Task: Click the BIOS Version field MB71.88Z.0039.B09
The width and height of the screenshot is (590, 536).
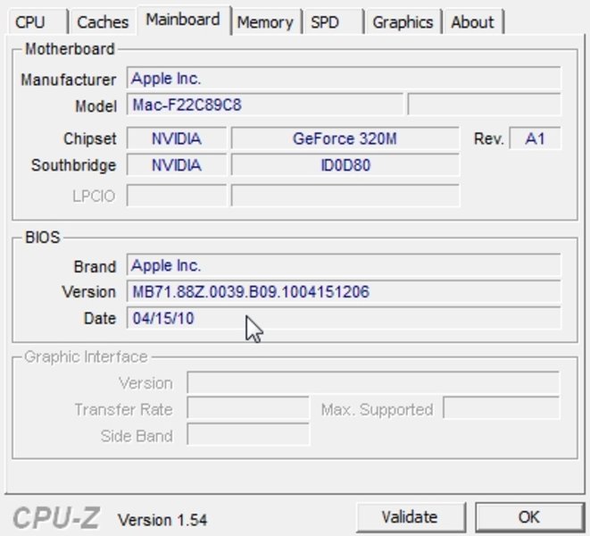Action: coord(343,291)
